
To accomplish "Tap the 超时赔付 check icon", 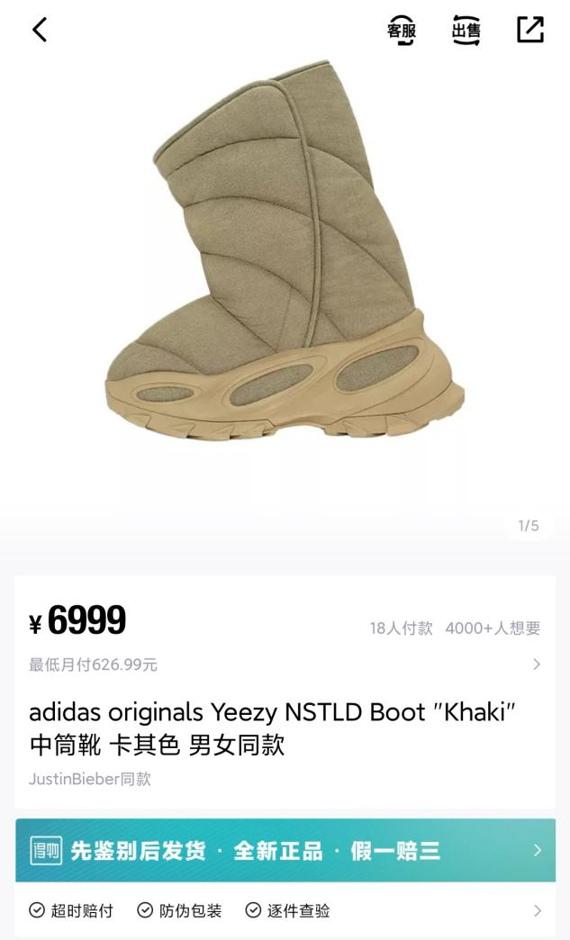I will pos(37,910).
